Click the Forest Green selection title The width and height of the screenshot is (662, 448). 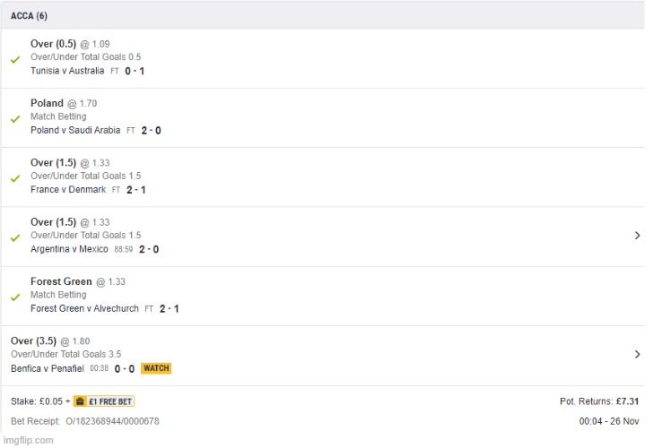click(x=61, y=281)
